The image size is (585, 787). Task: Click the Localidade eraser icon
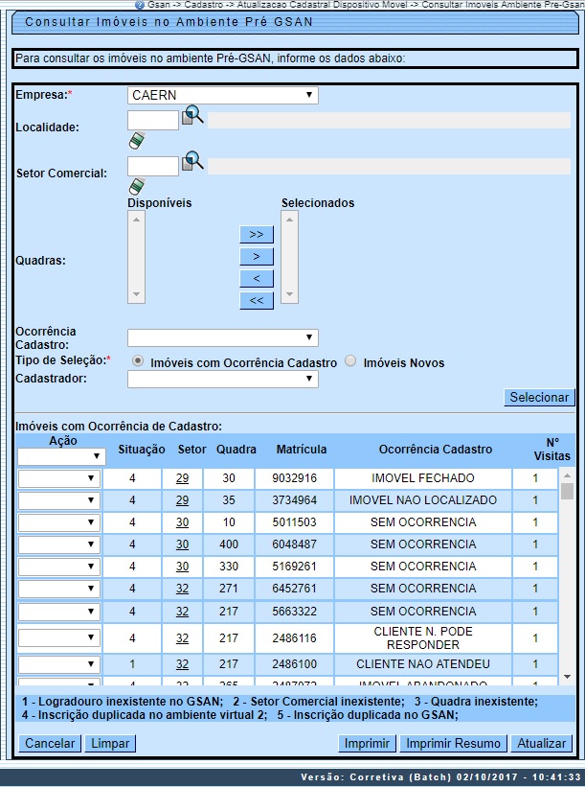[136, 141]
